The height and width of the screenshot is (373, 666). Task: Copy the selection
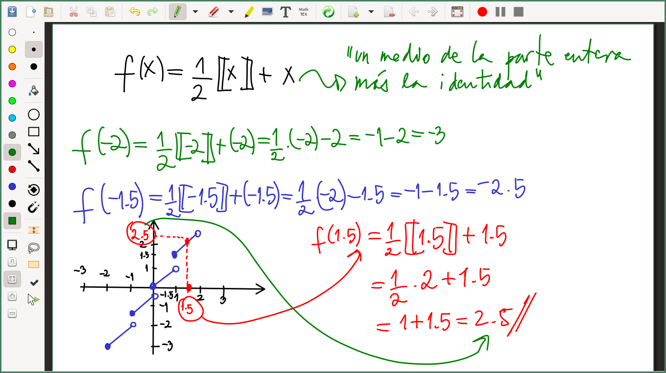92,12
